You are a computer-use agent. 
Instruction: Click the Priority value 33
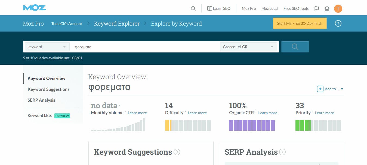coord(300,105)
